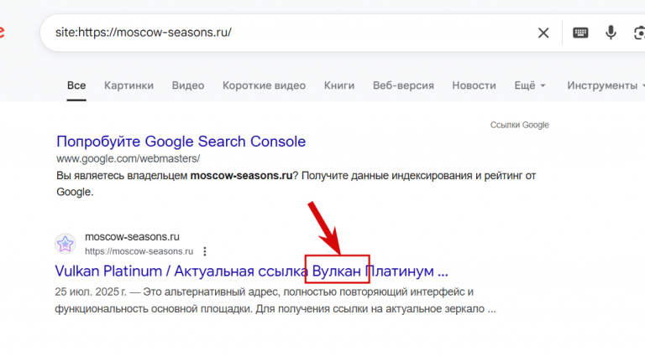Open the three-dot menu for moscow-seasons.ru result

[x=205, y=251]
